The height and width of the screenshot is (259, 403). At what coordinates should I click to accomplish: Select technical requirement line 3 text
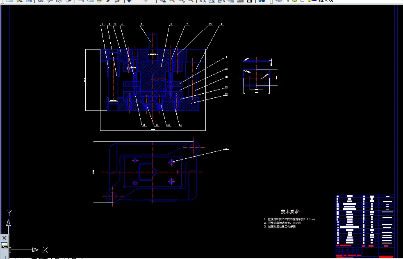280,226
